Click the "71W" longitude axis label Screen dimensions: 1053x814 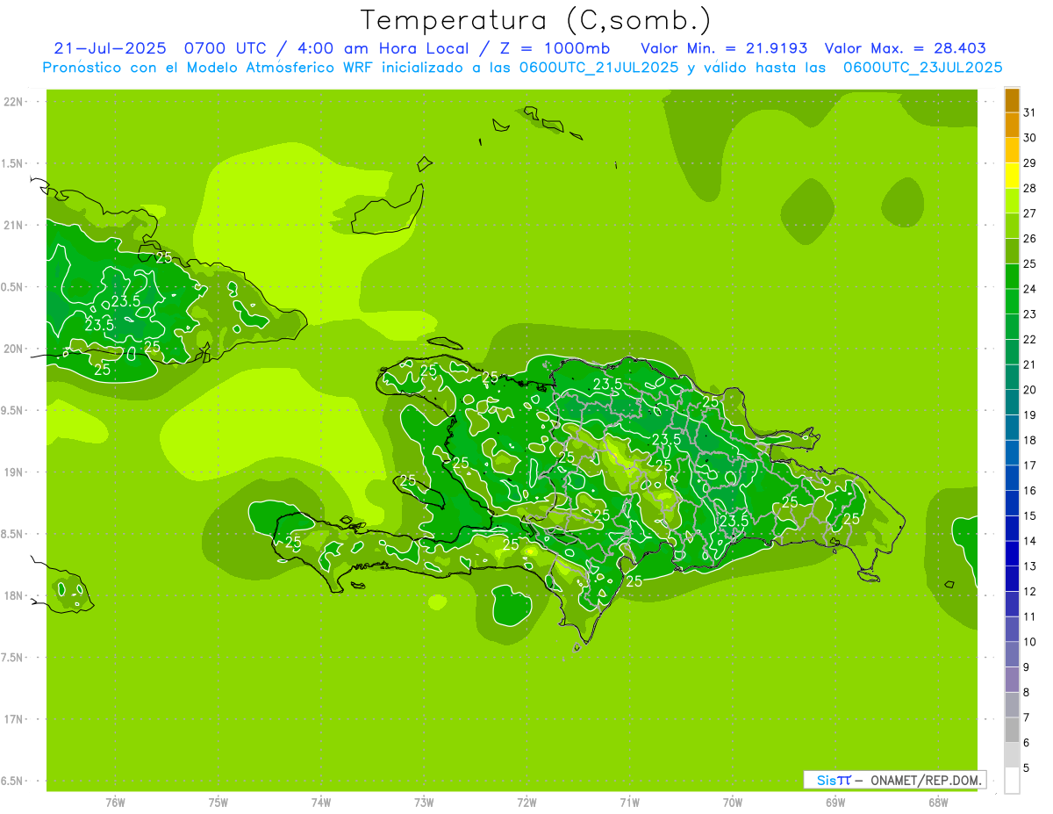pyautogui.click(x=629, y=802)
